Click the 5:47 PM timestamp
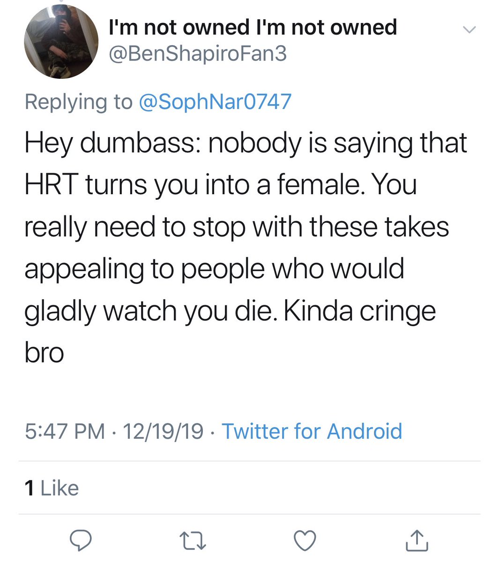Screen dimensions: 499x563 coord(65,431)
